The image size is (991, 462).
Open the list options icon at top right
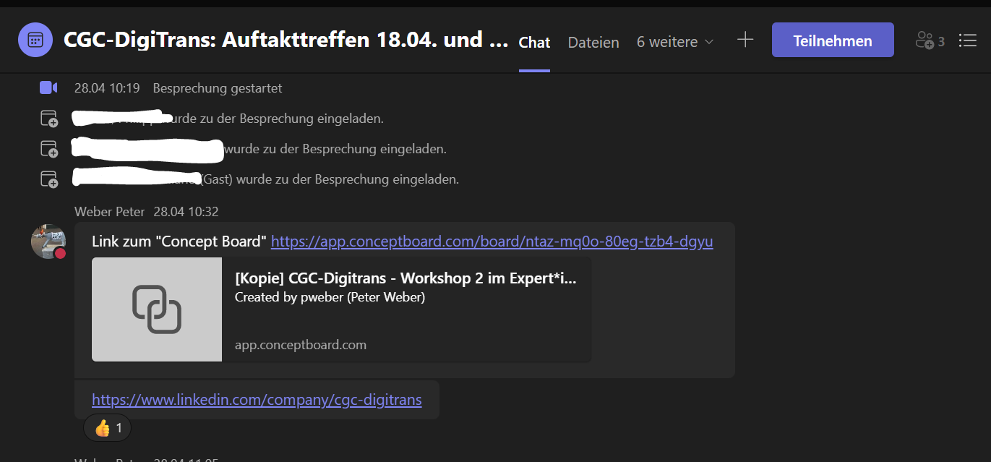[x=967, y=40]
